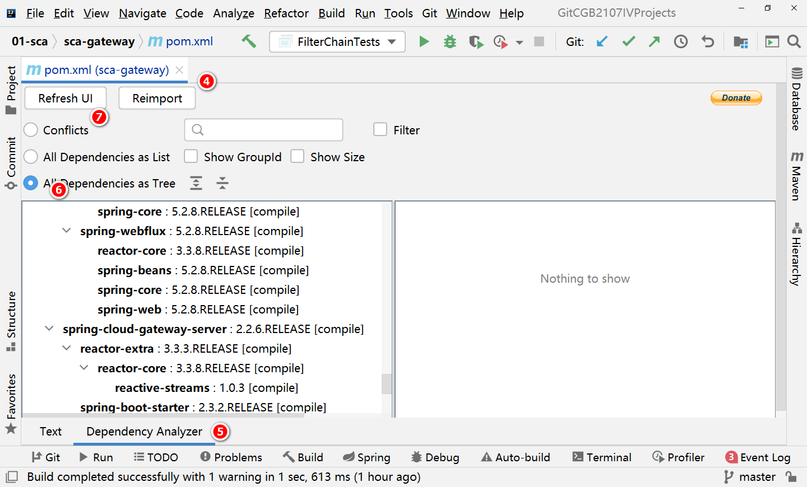Open the Problems tool window
The height and width of the screenshot is (487, 807).
point(231,457)
